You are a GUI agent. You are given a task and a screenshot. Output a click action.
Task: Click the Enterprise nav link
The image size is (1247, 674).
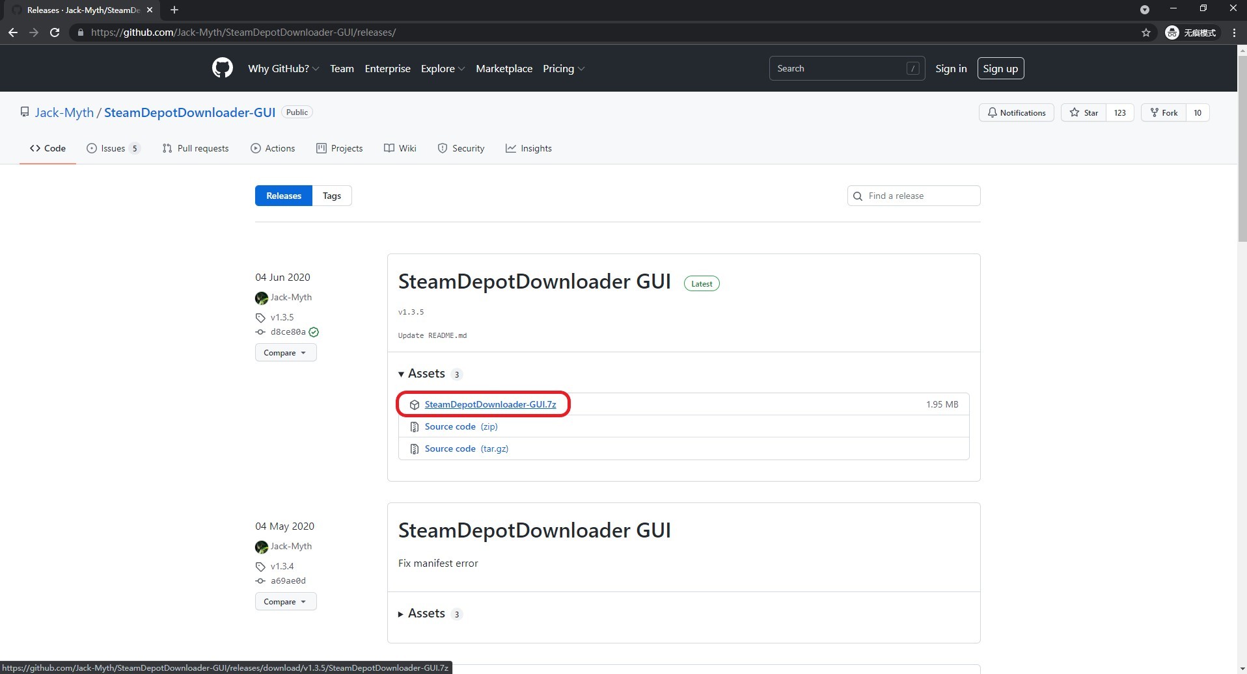pos(387,68)
